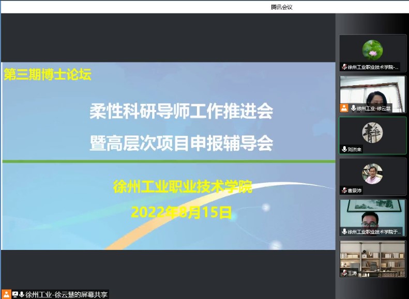Screen dimensions: 409x299
Task: Click the screen share icon in the bottom-left bar
Action: pos(15,294)
